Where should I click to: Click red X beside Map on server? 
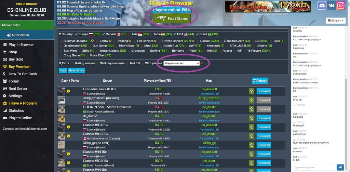pos(202,64)
